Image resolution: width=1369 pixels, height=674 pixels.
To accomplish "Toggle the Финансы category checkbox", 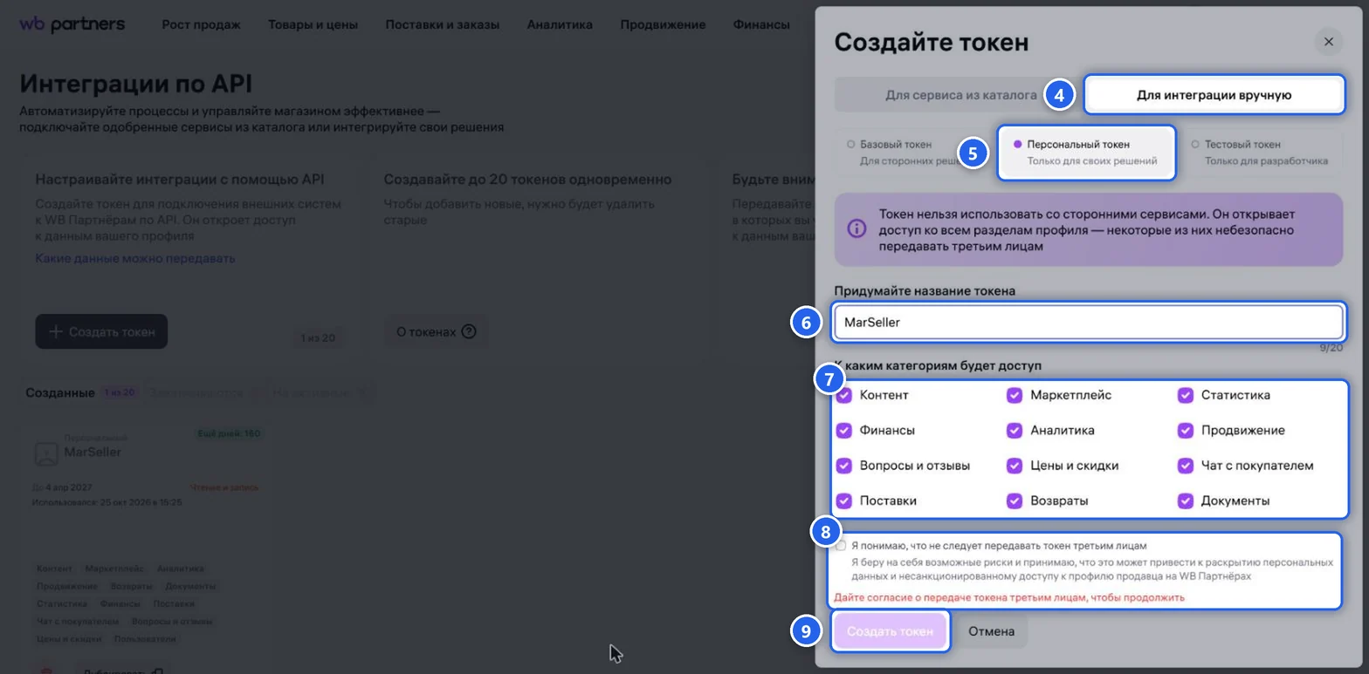I will 844,430.
